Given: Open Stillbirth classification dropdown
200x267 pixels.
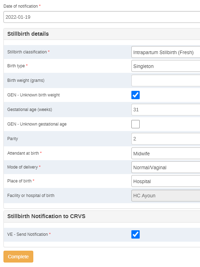Looking at the screenshot, I should point(166,52).
